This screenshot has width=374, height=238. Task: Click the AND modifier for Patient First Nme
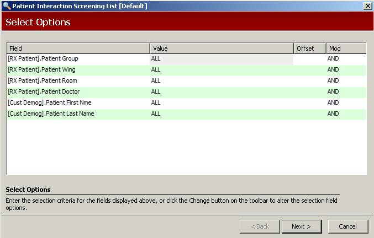pyautogui.click(x=333, y=102)
